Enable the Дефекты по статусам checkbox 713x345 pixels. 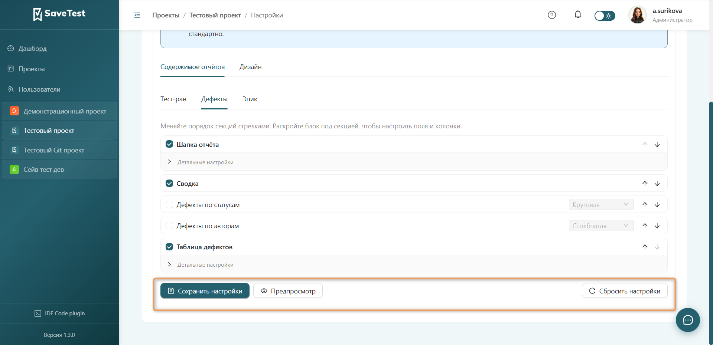169,205
